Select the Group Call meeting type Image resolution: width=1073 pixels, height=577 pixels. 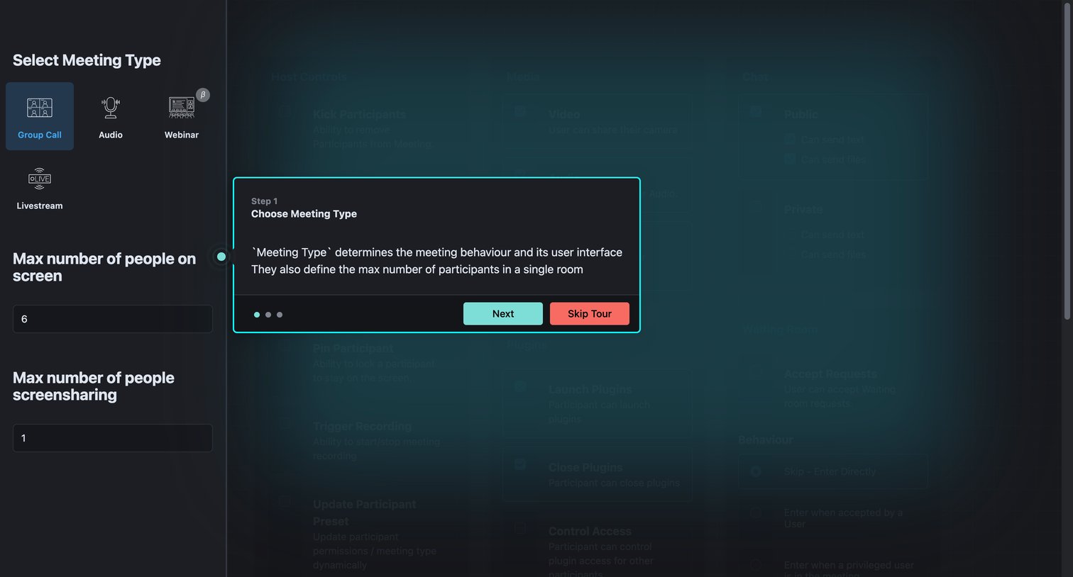pyautogui.click(x=40, y=116)
